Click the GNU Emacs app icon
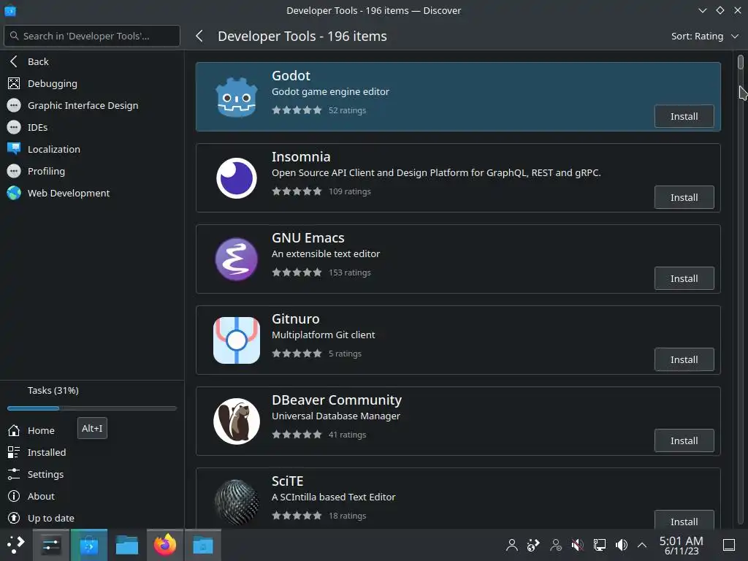Screen dimensions: 748x561 (237, 259)
